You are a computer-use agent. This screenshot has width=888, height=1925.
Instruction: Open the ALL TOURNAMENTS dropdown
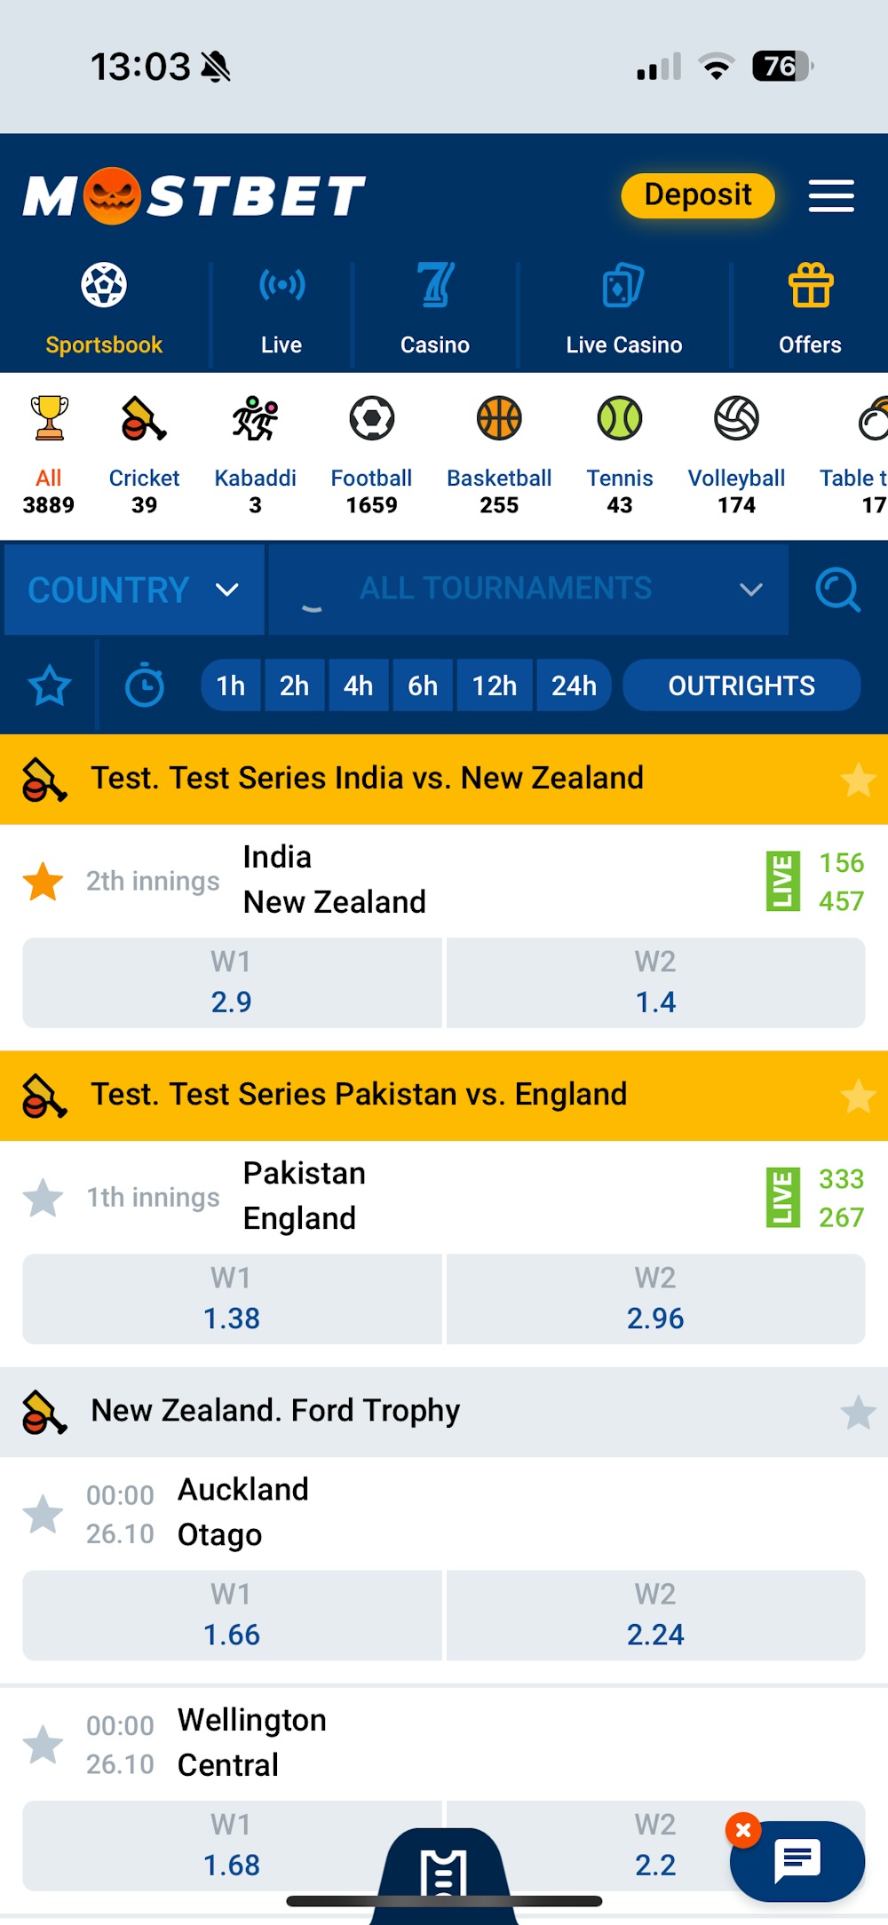tap(528, 590)
